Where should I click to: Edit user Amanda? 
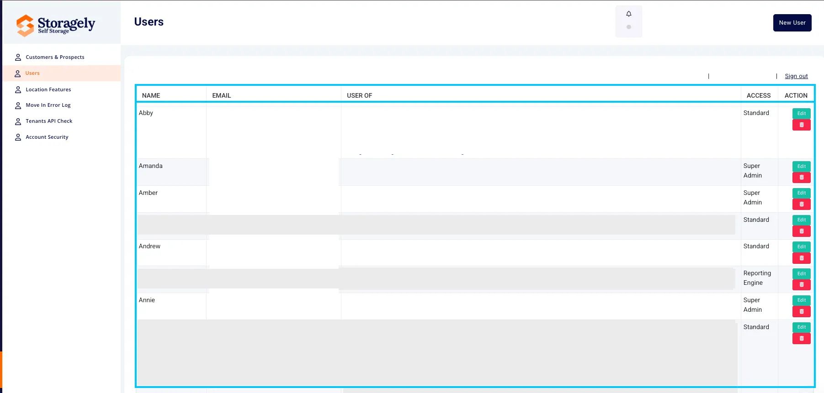pyautogui.click(x=802, y=166)
